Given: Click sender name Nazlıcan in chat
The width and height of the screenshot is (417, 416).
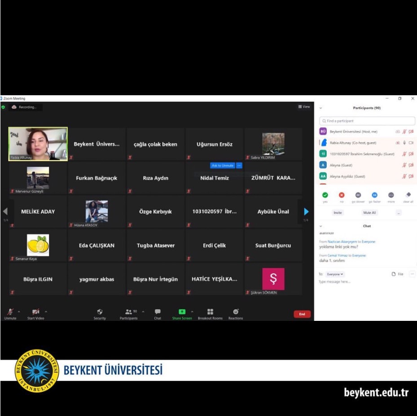Looking at the screenshot, I should click(x=342, y=241).
